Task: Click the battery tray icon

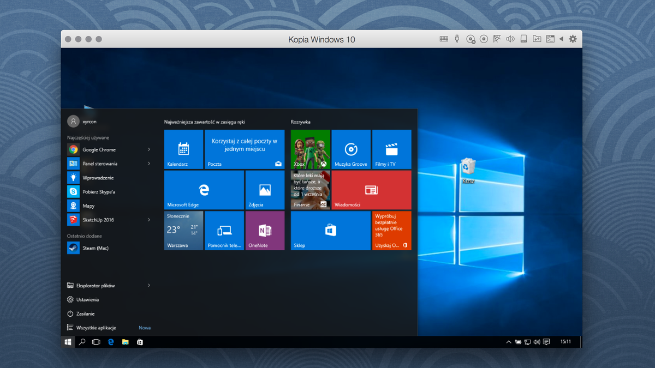Action: [x=518, y=342]
